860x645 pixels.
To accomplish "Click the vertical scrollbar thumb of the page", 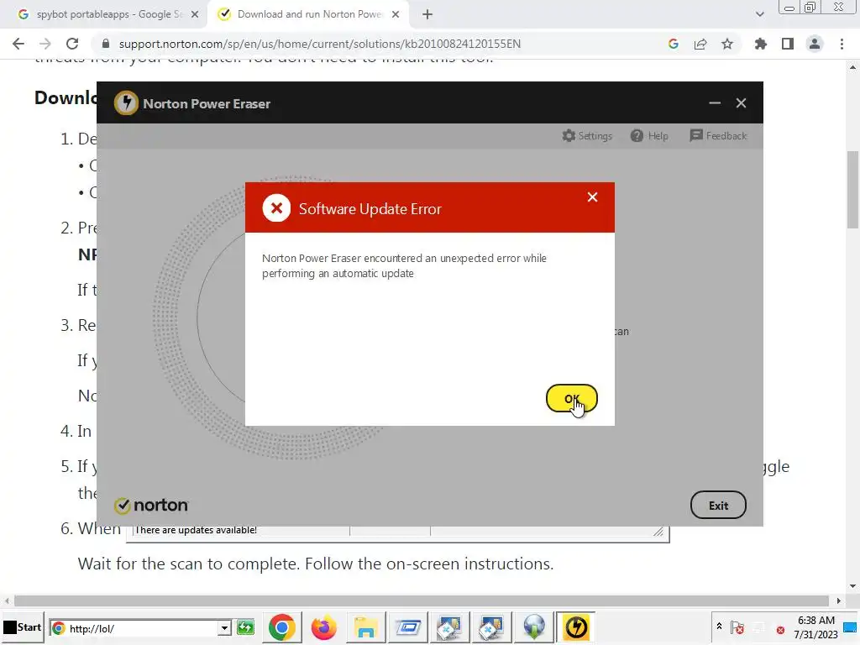I will click(853, 189).
